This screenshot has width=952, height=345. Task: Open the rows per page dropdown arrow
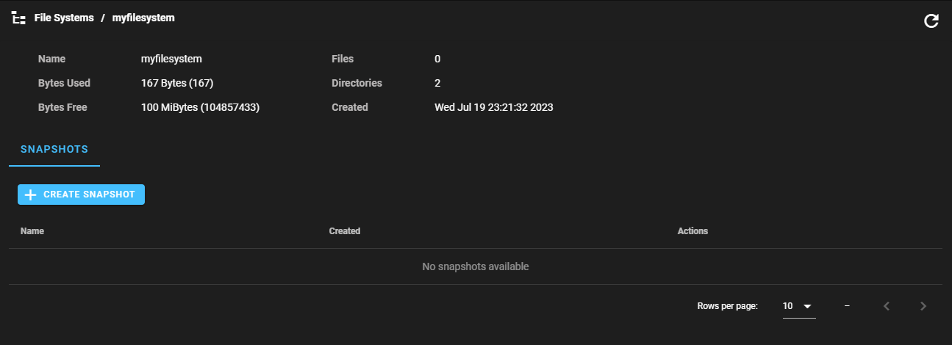807,306
